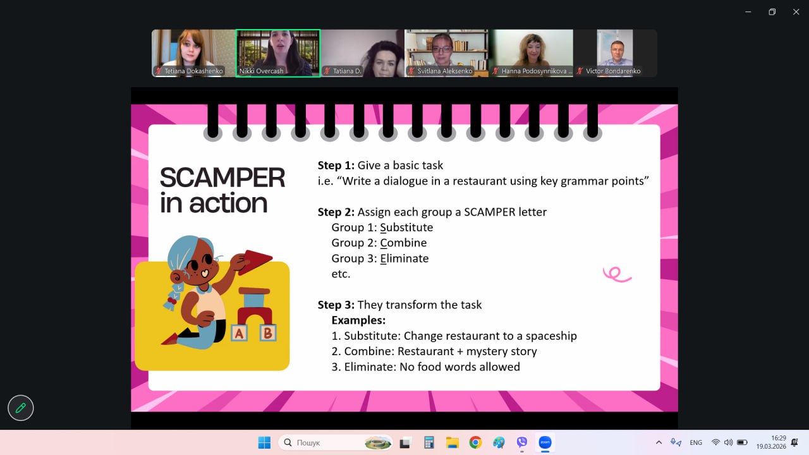Open the Windows Start menu

[264, 442]
